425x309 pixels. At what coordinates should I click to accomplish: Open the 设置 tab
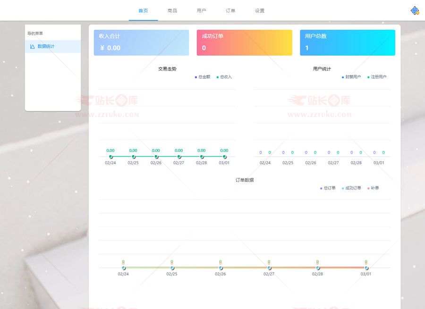[260, 10]
